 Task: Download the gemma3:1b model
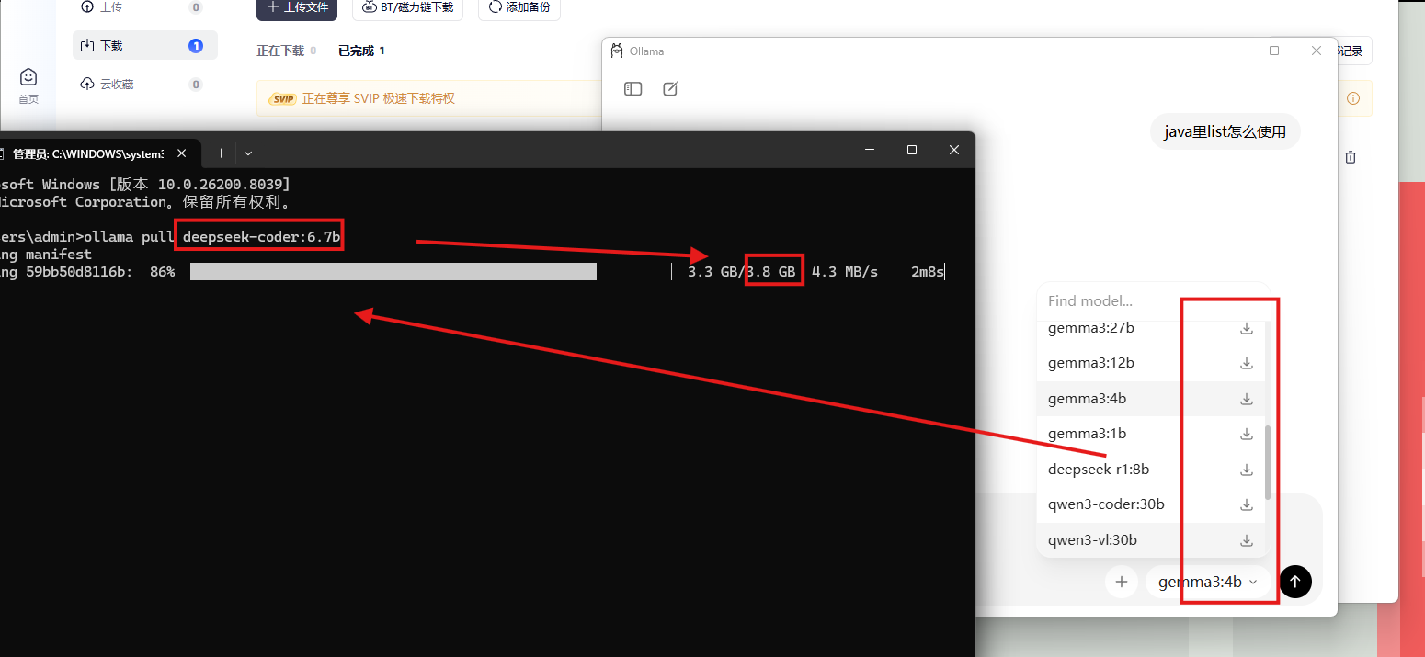(1247, 434)
